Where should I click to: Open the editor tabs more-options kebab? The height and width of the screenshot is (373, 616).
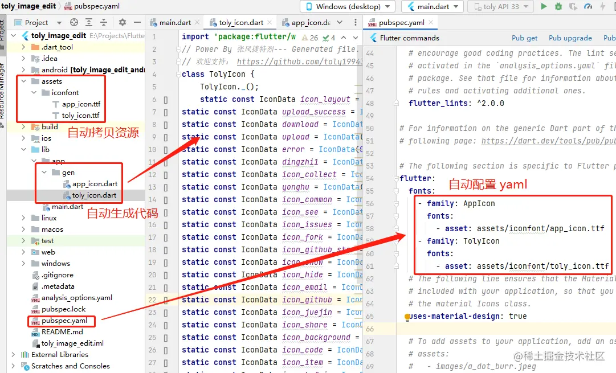[x=356, y=22]
